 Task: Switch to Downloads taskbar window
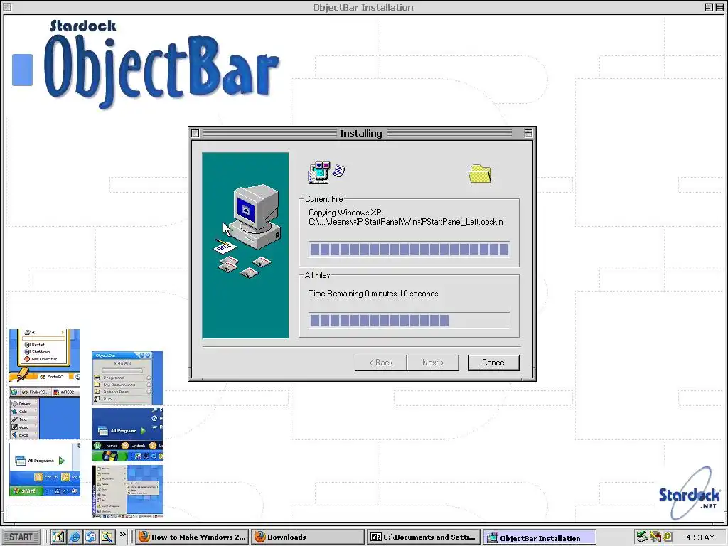pos(308,537)
